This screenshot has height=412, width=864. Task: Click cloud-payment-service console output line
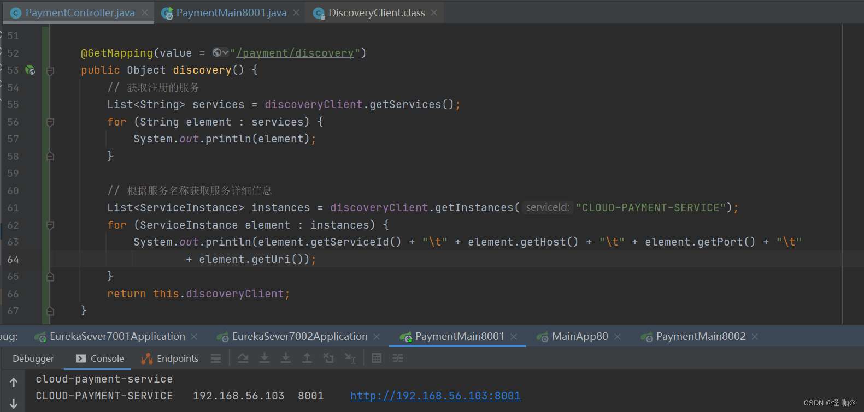[104, 379]
